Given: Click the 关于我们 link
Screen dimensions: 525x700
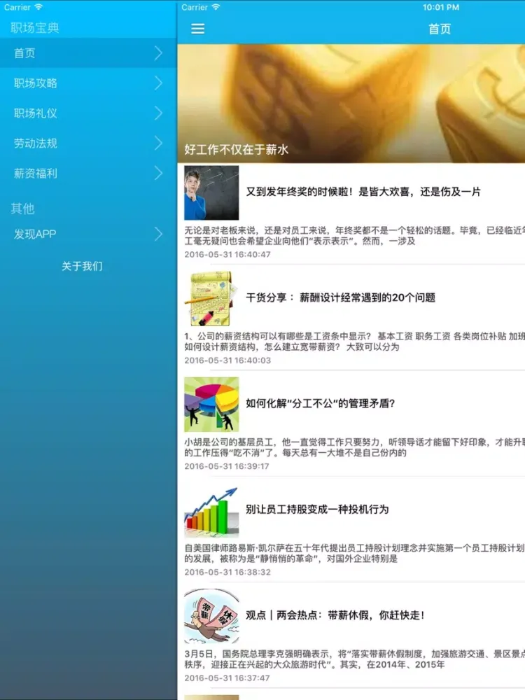Looking at the screenshot, I should 82,266.
